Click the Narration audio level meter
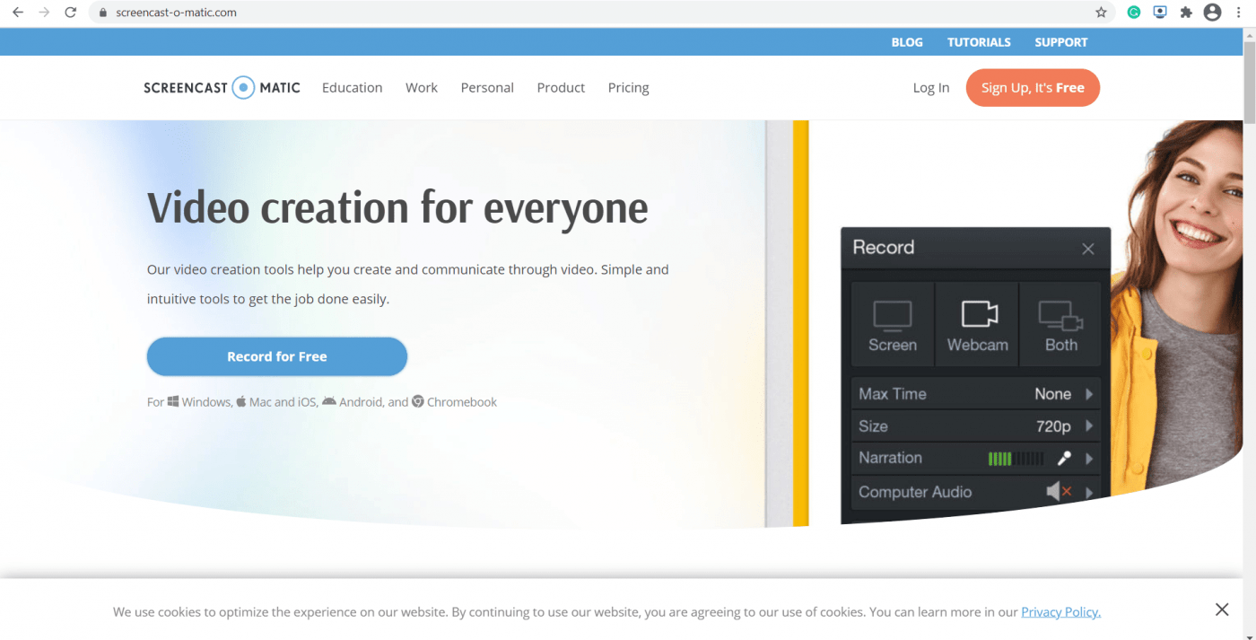 (x=1016, y=459)
